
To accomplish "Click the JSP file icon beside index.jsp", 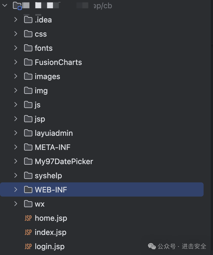I will (x=28, y=232).
